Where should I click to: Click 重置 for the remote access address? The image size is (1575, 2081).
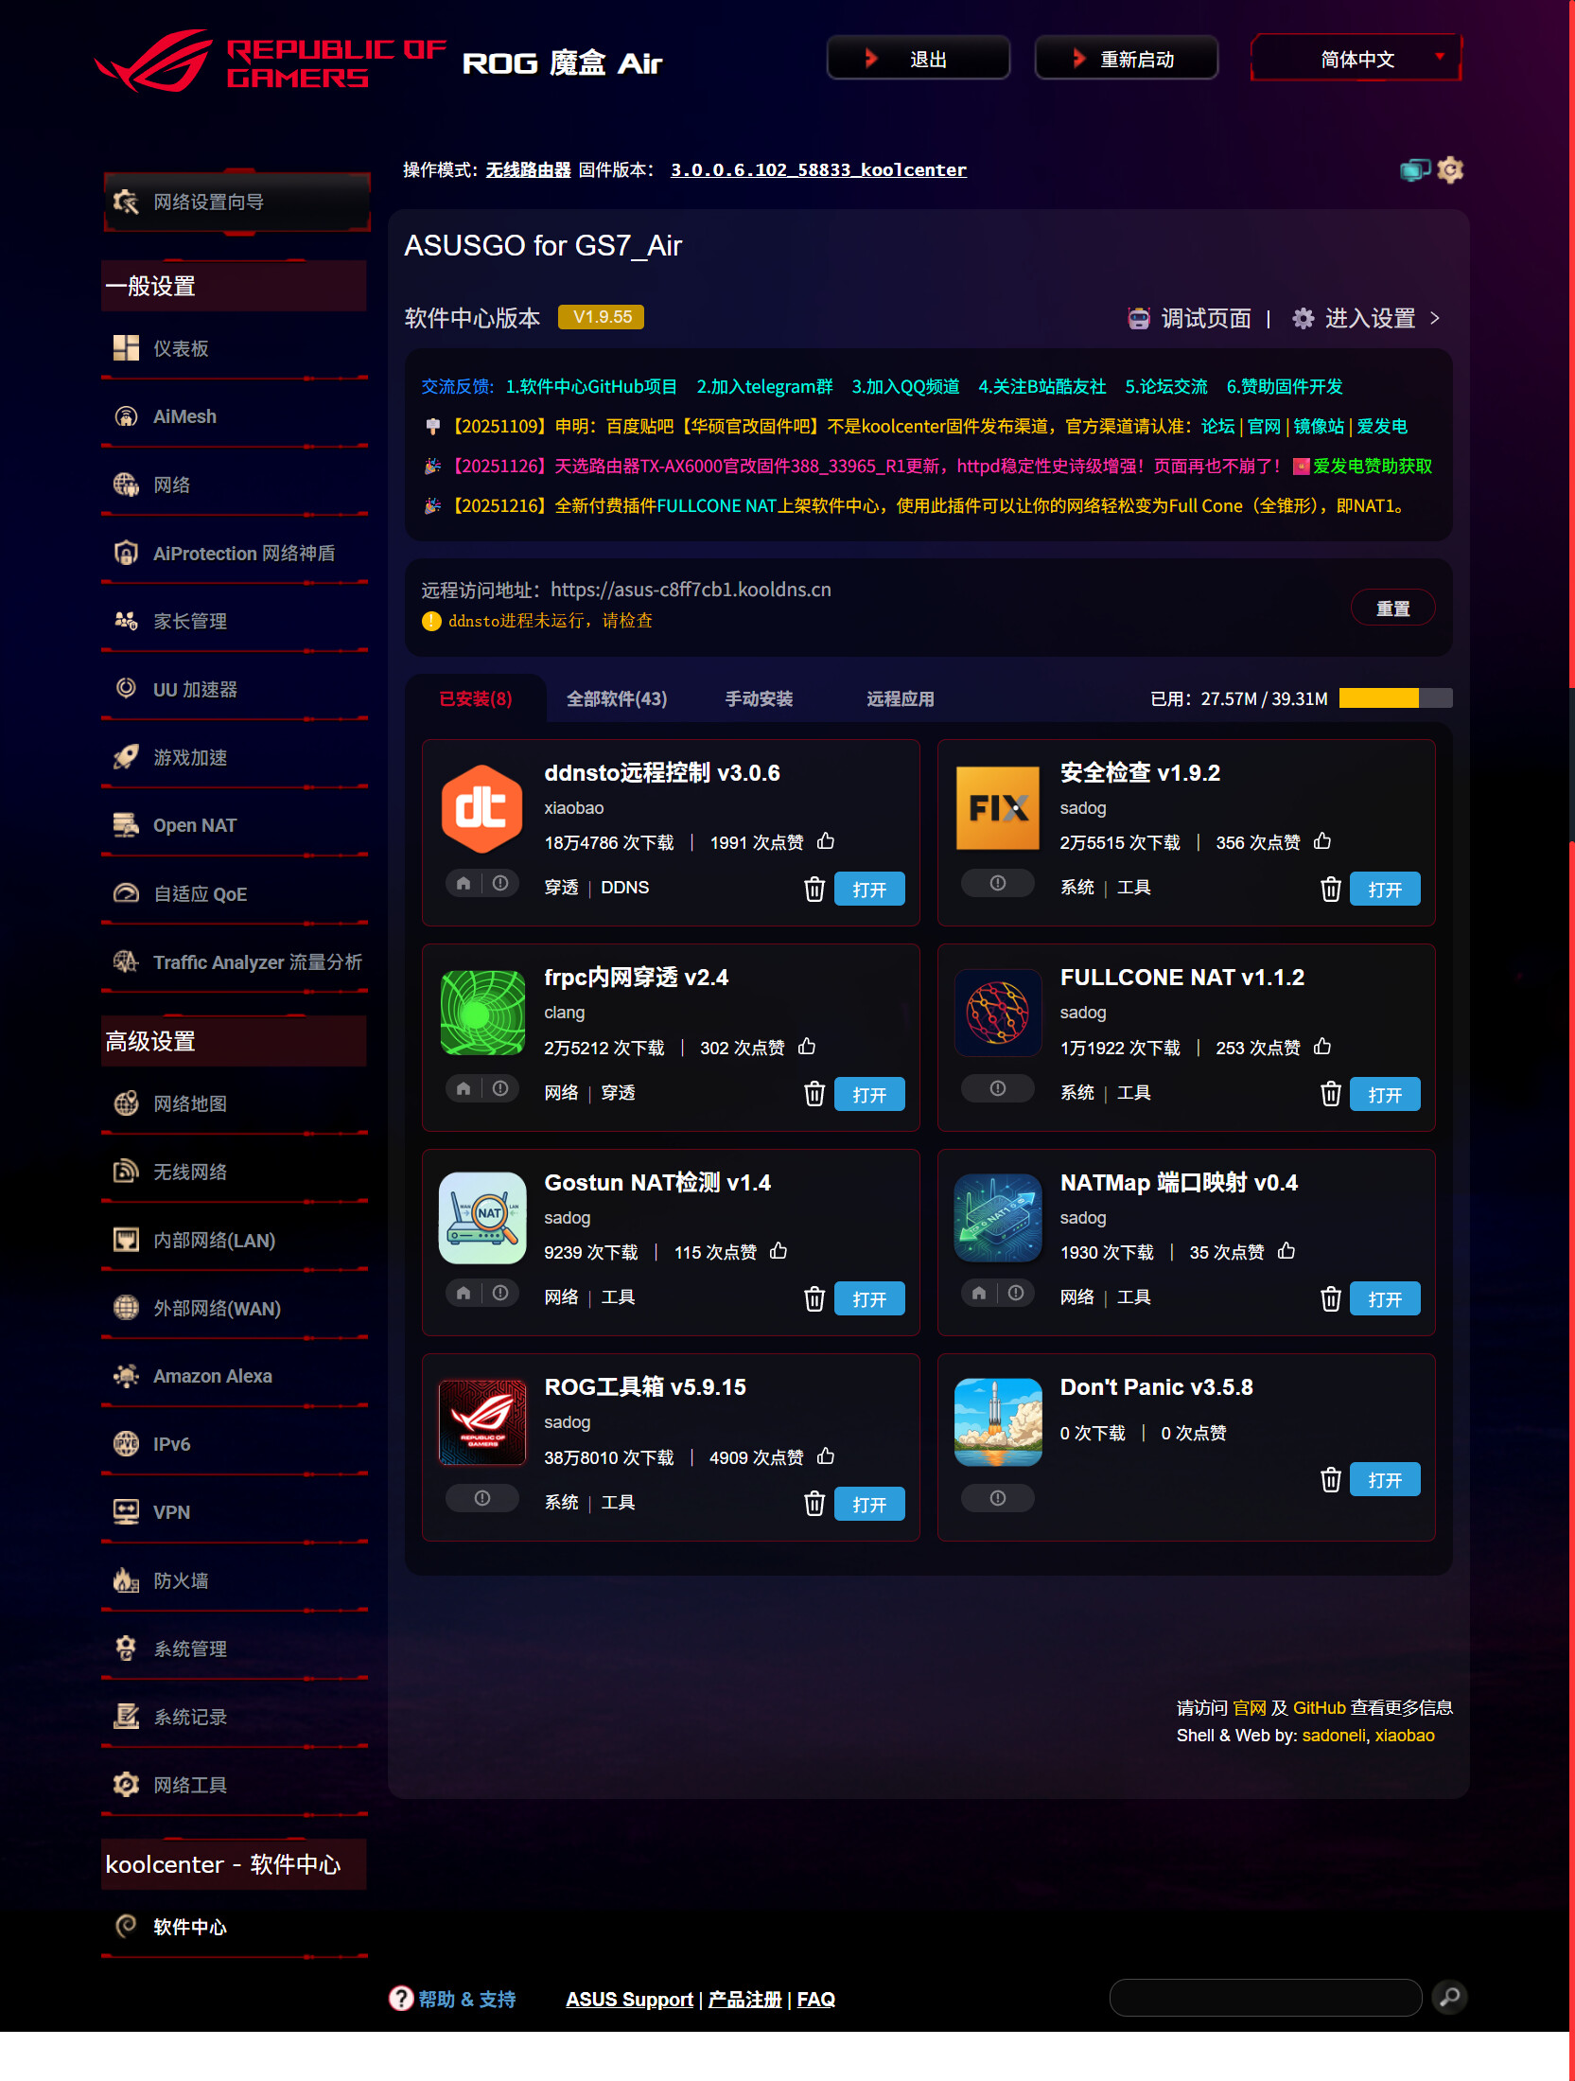(x=1392, y=608)
